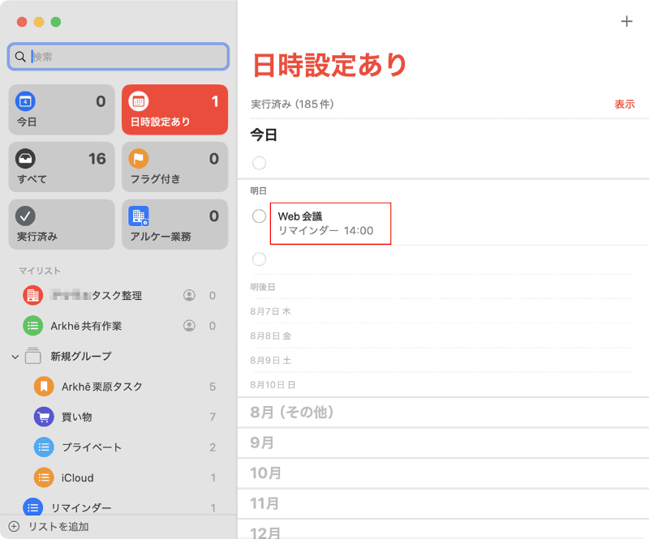
Task: Select the Web 会議 reminder title
Action: pos(300,216)
